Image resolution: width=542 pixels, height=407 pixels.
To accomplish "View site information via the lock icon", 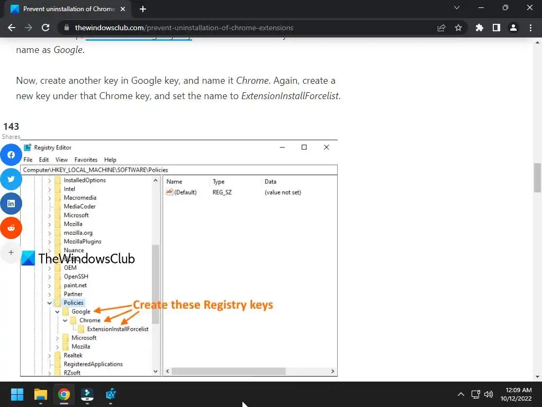I will coord(67,28).
